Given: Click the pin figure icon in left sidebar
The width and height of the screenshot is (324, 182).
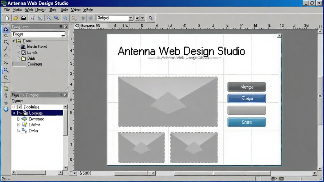Looking at the screenshot, I should [6, 95].
